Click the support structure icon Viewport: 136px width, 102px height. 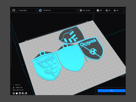[x=107, y=10]
